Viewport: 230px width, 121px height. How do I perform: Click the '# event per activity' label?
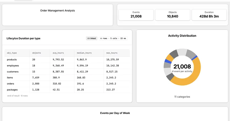coord(182,71)
